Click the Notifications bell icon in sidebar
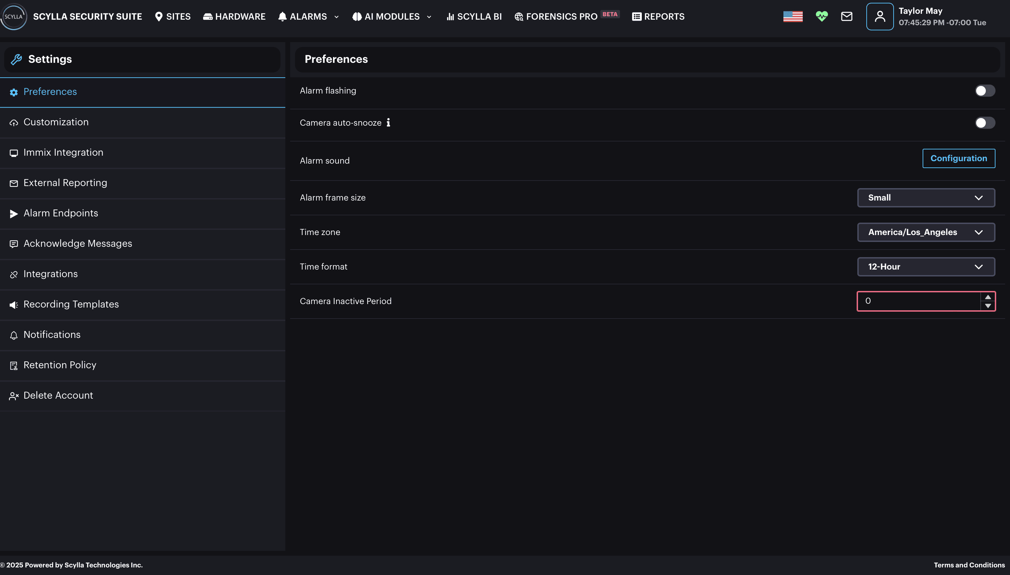This screenshot has width=1010, height=575. (14, 335)
